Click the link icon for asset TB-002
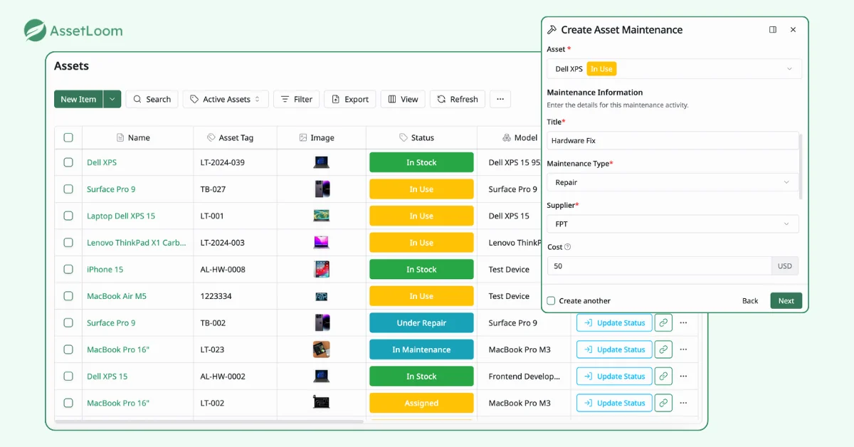 click(663, 323)
